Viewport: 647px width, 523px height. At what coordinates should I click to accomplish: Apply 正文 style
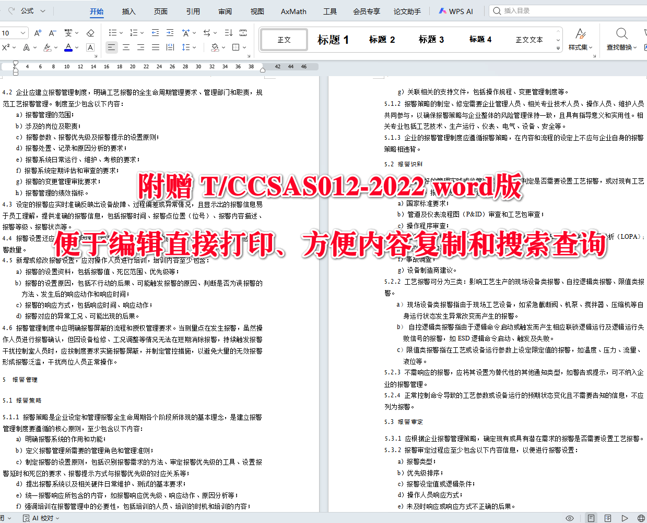284,40
